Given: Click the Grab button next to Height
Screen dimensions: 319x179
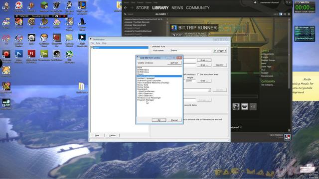Looking at the screenshot, I should pos(204,81).
